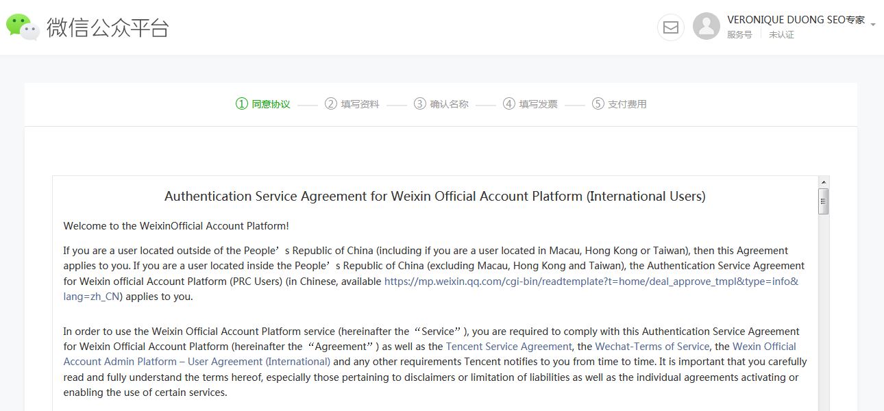
Task: Open the Wechat-Terms of Service link
Action: tap(652, 347)
